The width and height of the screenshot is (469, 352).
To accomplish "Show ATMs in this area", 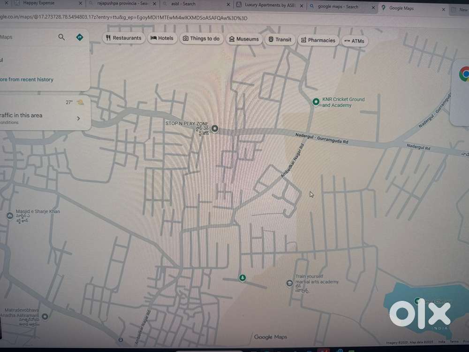I will (354, 41).
